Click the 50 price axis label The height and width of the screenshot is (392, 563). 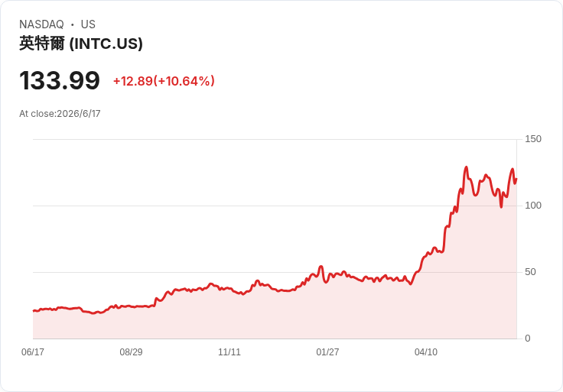coord(530,272)
